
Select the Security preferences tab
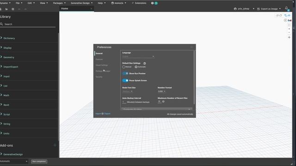(x=99, y=77)
